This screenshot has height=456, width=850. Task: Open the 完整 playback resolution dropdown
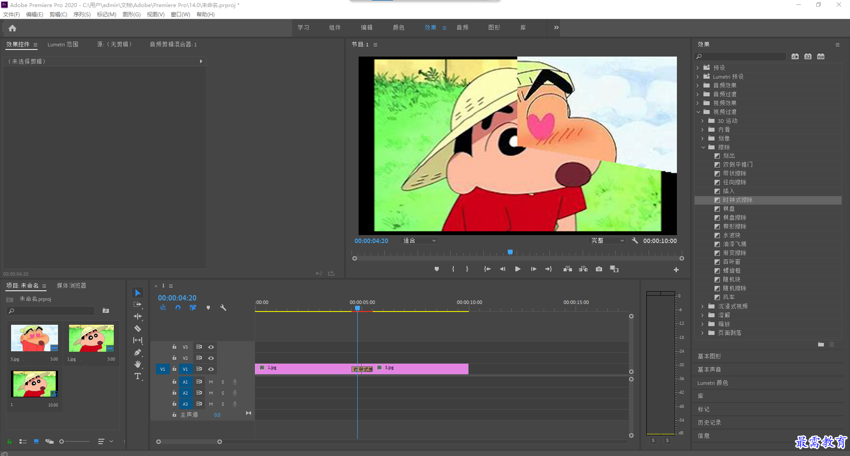(607, 241)
